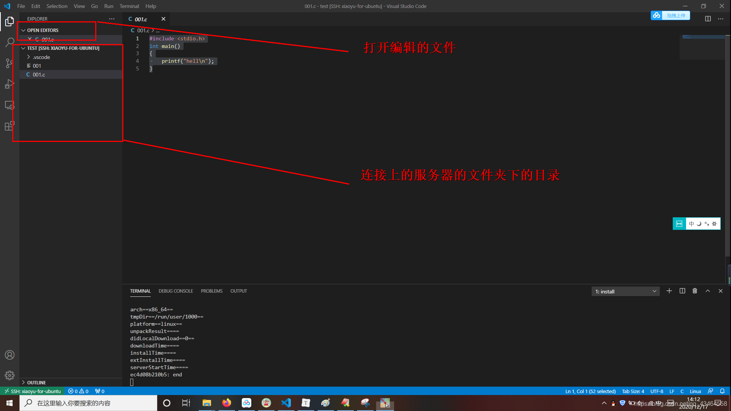Open Extensions view
Image resolution: width=731 pixels, height=411 pixels.
pos(10,126)
